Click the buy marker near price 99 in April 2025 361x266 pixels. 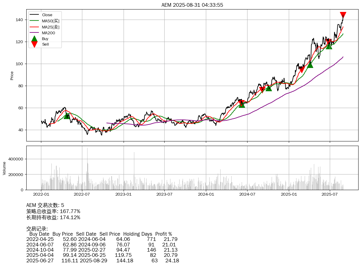click(310, 65)
